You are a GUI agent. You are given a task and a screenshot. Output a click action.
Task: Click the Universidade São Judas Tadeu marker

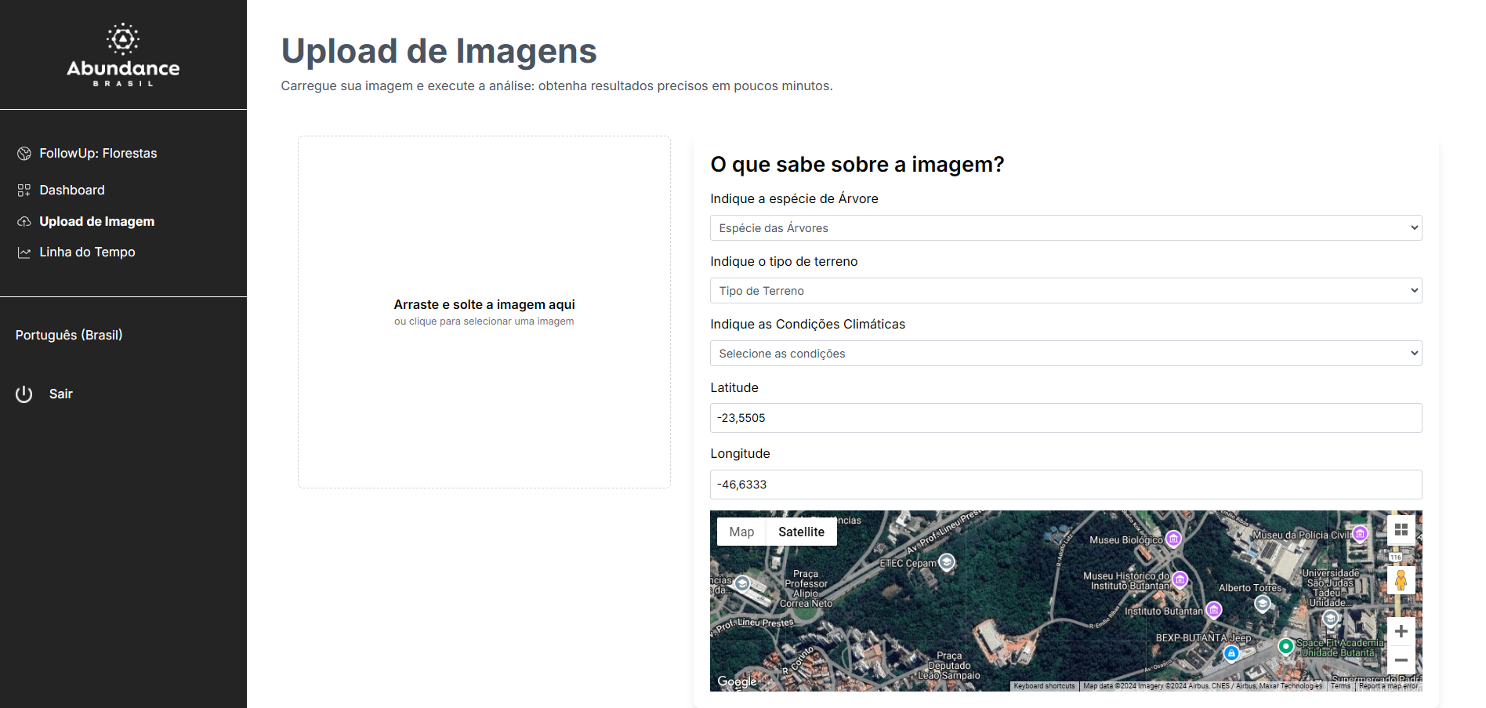(x=1330, y=618)
